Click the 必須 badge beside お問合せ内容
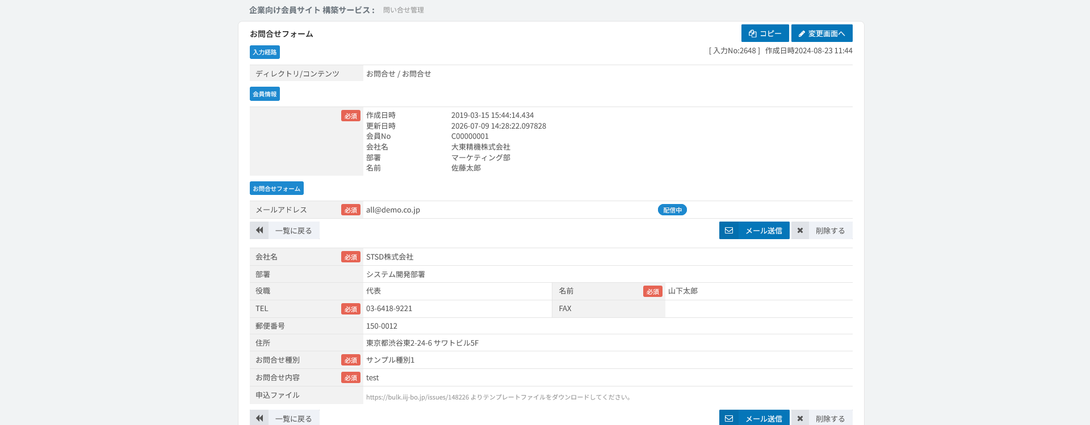 [x=351, y=377]
